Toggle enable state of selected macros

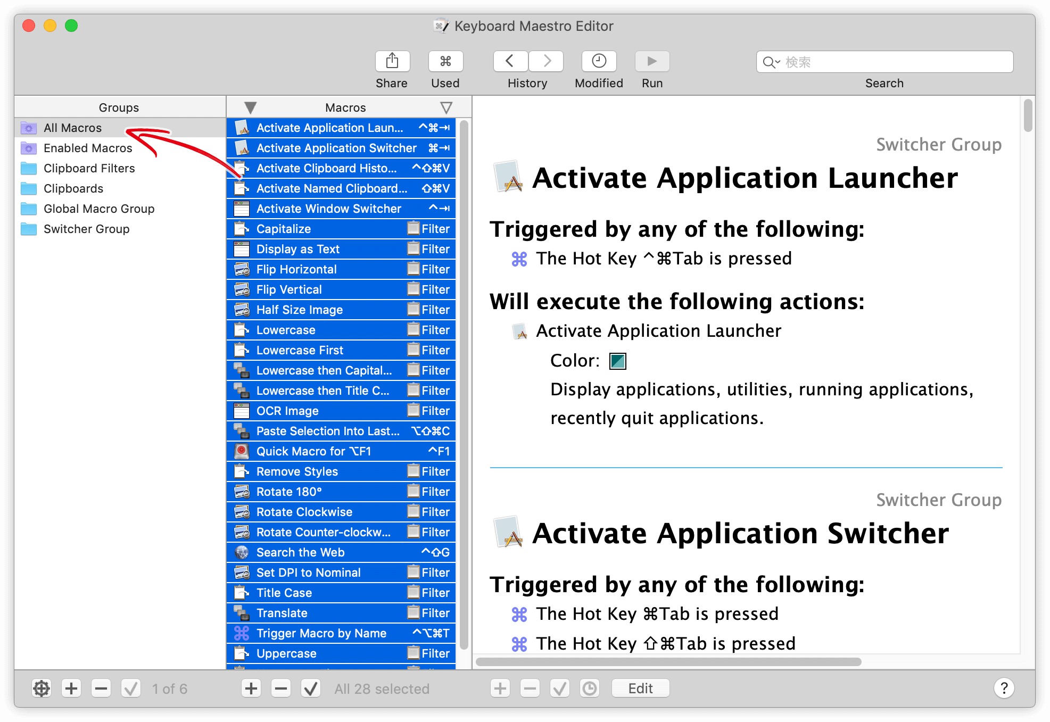click(x=311, y=688)
